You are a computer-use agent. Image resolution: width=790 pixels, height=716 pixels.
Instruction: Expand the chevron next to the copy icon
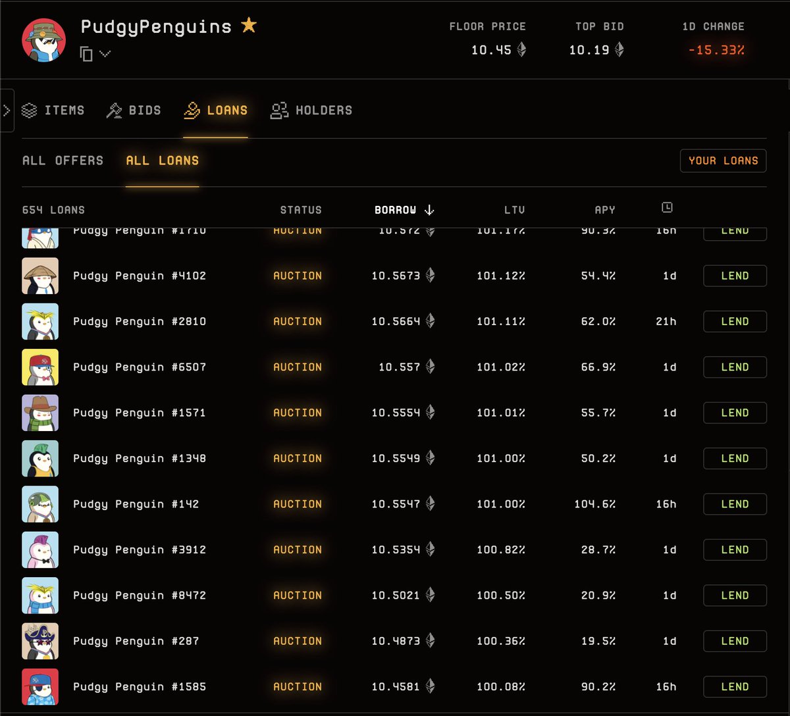pyautogui.click(x=105, y=54)
